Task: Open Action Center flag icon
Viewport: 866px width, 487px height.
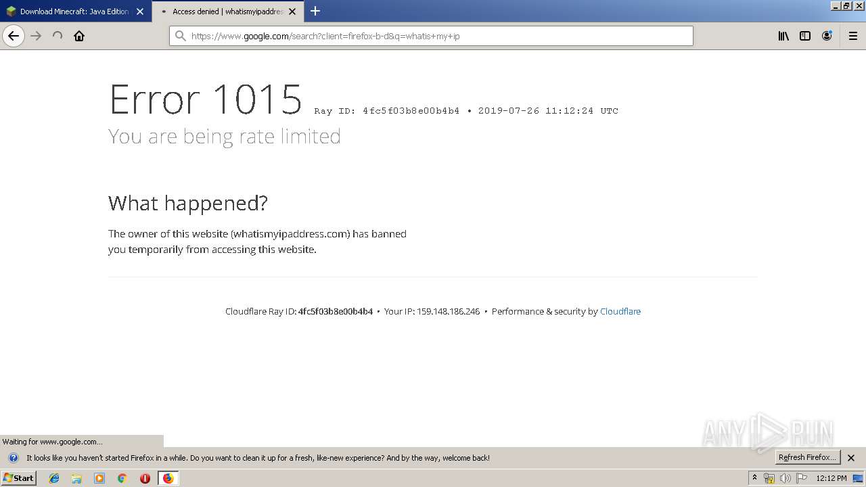Action: [x=802, y=478]
